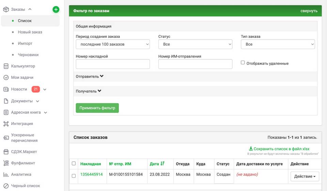Screen dimensions: 327x191
Task: Open the Черновики sidebar item
Action: [28, 55]
